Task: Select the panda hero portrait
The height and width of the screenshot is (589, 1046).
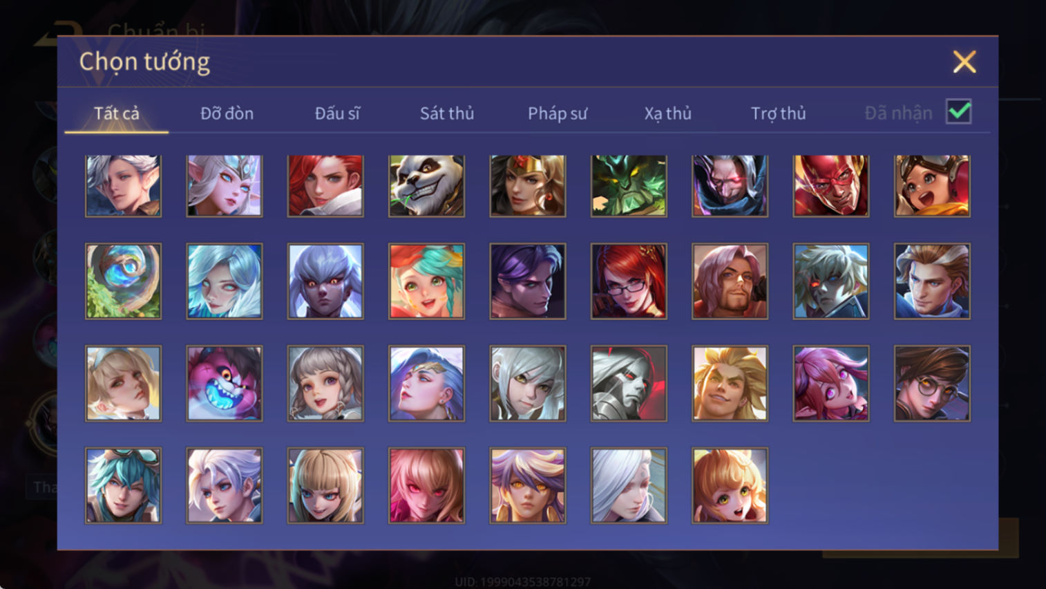Action: coord(426,186)
